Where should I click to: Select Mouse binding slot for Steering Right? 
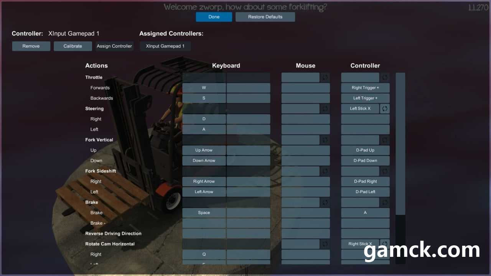pyautogui.click(x=306, y=119)
